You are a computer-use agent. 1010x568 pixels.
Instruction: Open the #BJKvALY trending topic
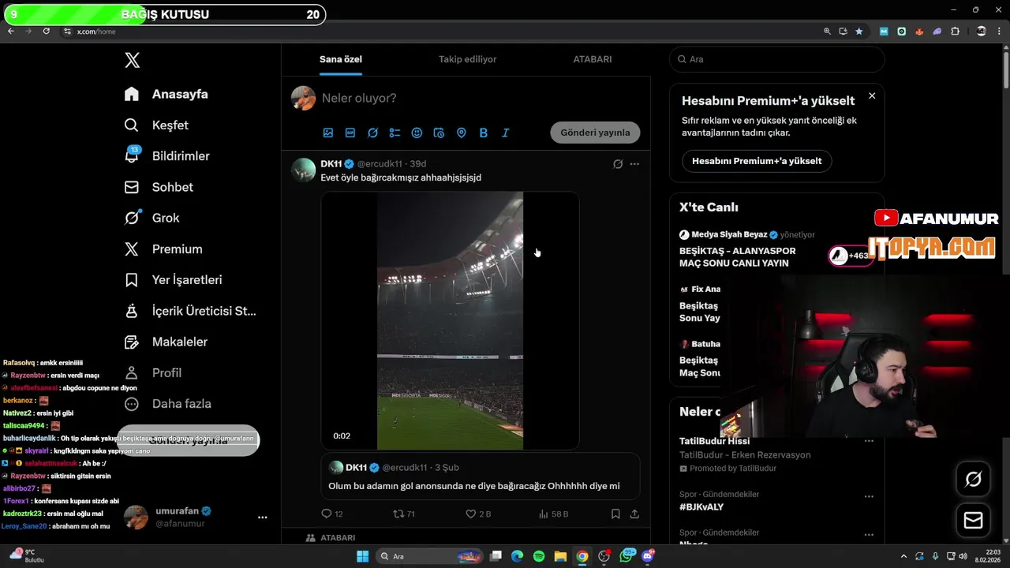point(701,506)
